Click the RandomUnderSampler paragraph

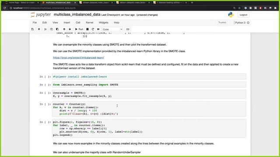[x=97, y=152]
